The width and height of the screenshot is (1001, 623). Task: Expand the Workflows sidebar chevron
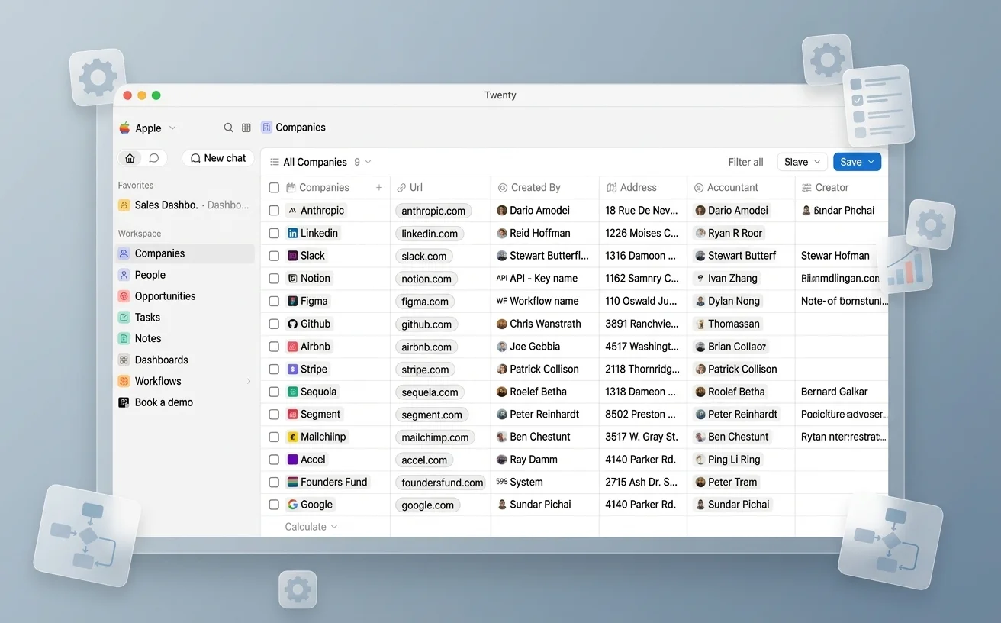[248, 381]
